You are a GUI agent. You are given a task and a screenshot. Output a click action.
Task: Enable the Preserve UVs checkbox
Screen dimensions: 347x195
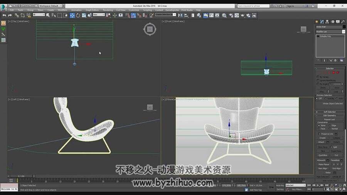319,134
